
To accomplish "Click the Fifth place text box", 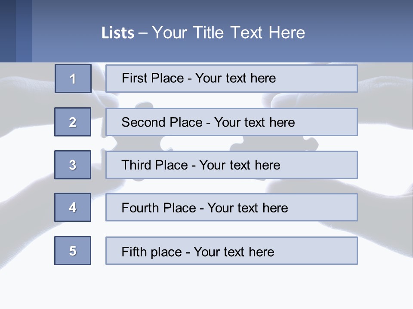I will coord(231,251).
